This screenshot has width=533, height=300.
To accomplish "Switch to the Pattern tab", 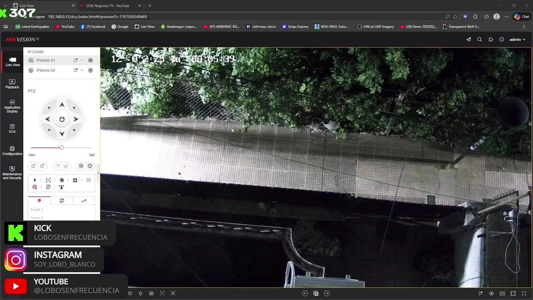I will [84, 201].
